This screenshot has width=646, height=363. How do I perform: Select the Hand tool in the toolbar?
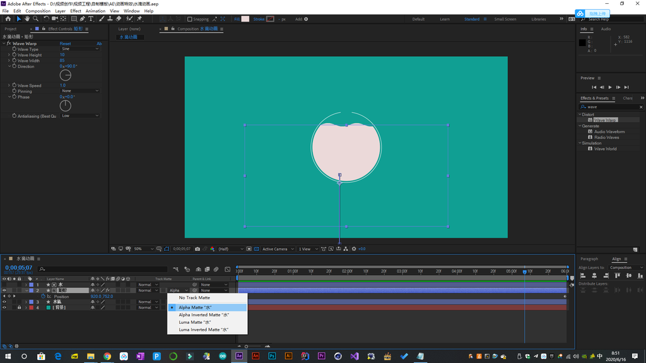tap(27, 19)
